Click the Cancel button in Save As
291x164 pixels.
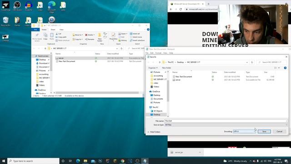tap(279, 132)
